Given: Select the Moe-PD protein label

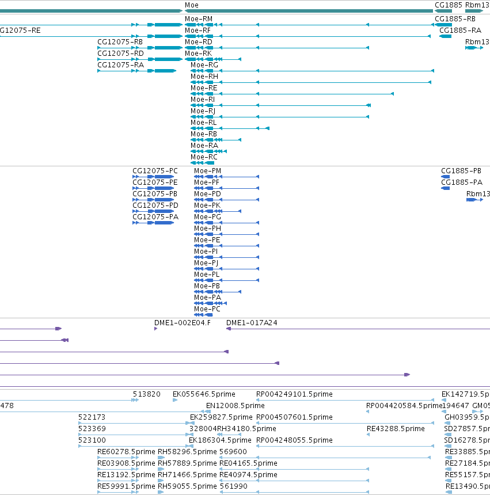Looking at the screenshot, I should pos(207,194).
